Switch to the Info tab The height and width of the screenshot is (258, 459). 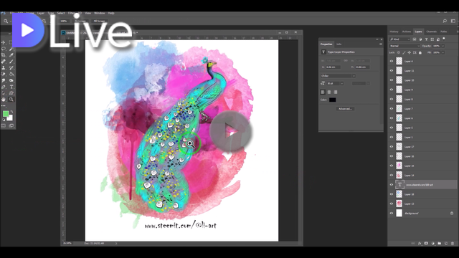[x=339, y=44]
